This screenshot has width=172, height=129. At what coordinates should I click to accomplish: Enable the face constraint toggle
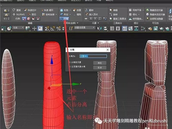coord(33,19)
